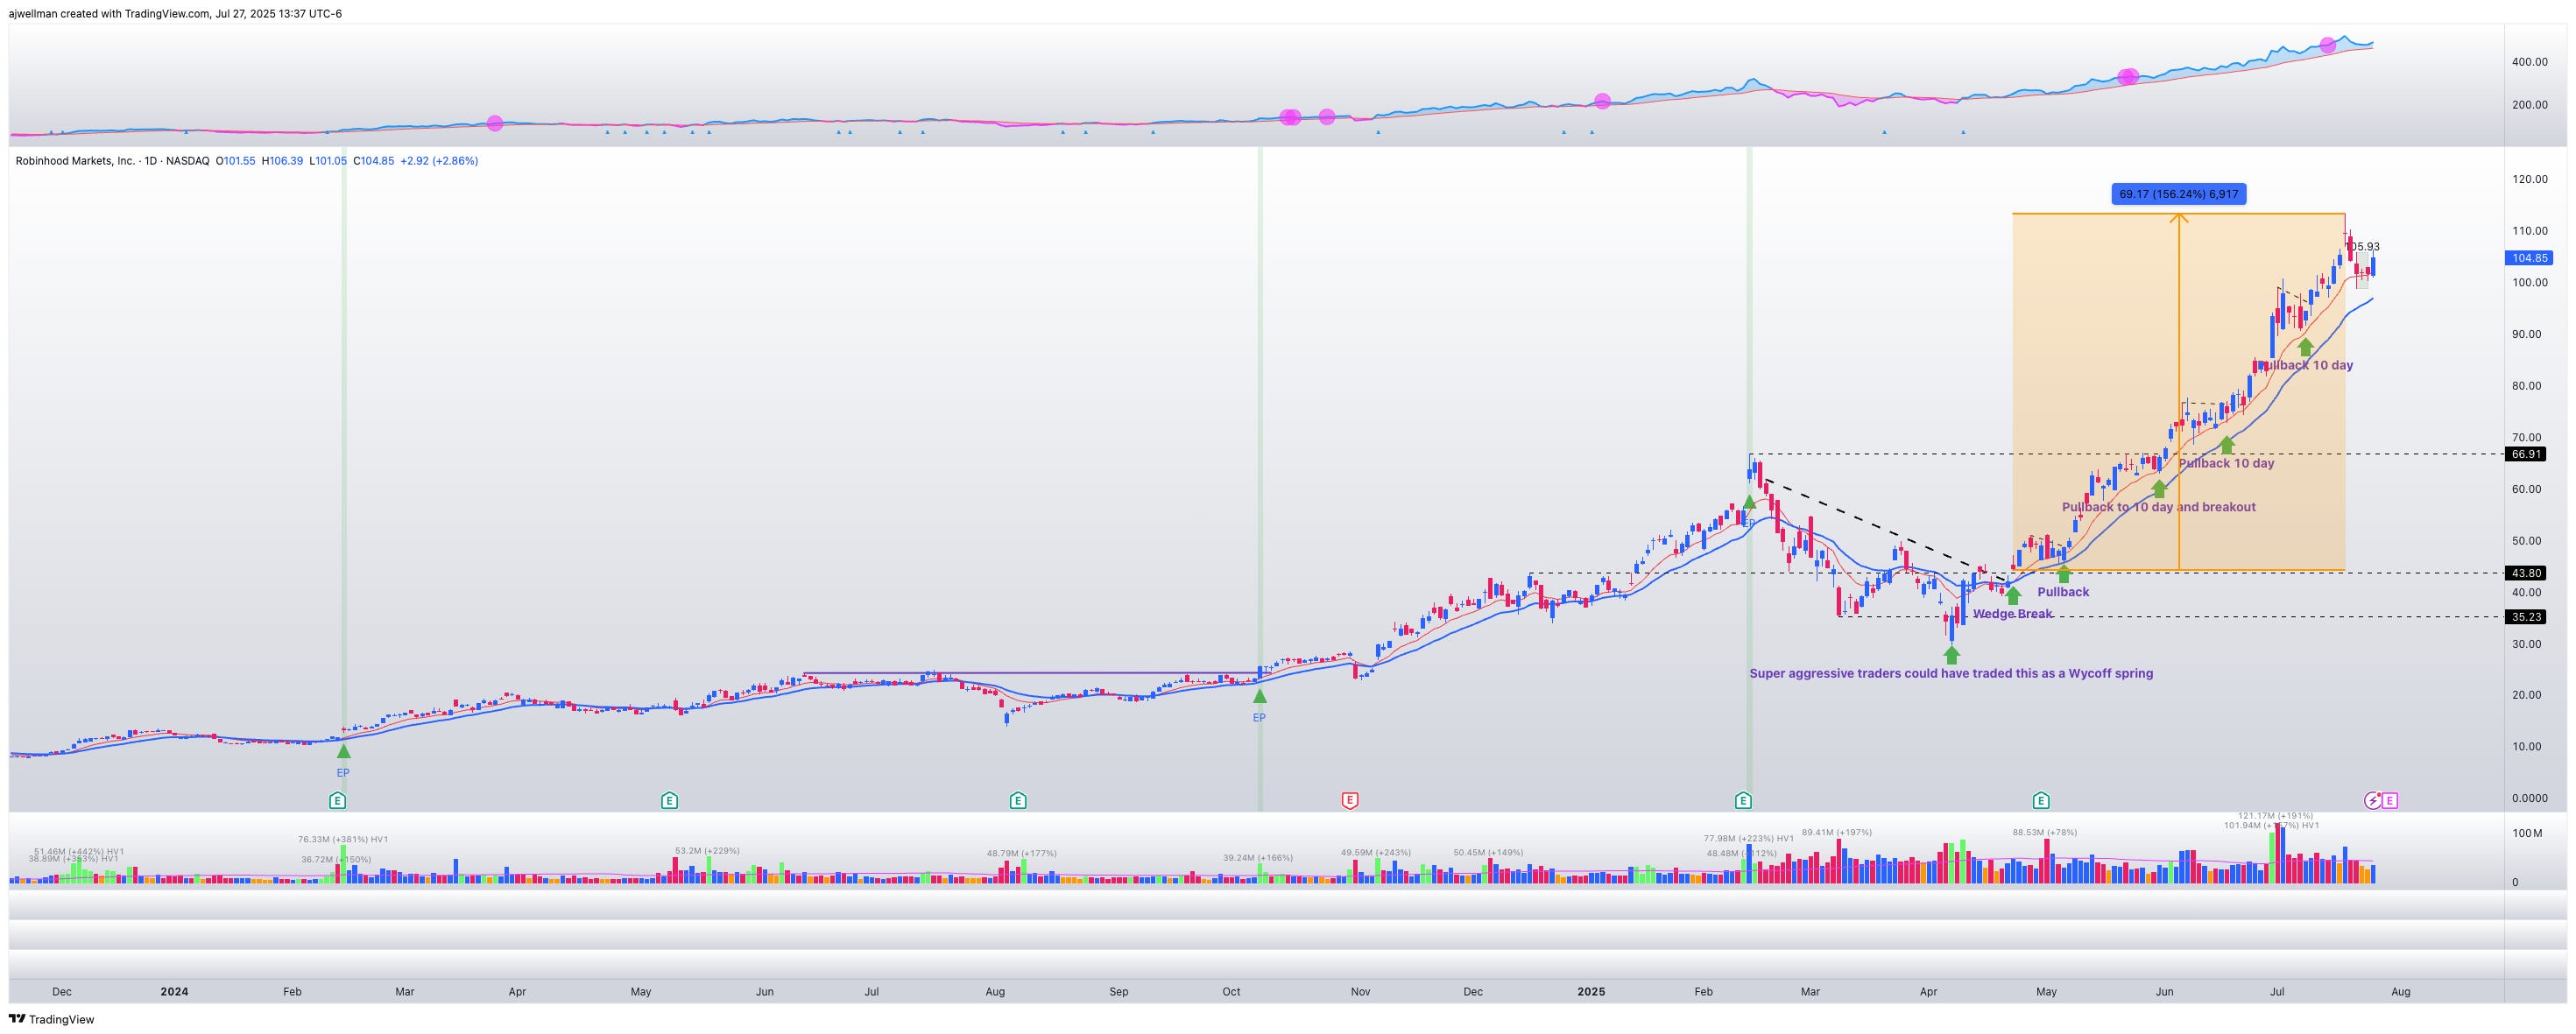Click the TradingView logo at bottom left
The height and width of the screenshot is (1034, 2576).
click(x=51, y=1019)
